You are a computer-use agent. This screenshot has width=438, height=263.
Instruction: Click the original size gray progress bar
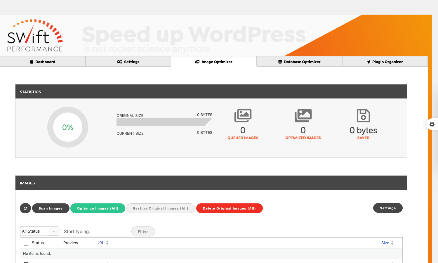coord(164,122)
